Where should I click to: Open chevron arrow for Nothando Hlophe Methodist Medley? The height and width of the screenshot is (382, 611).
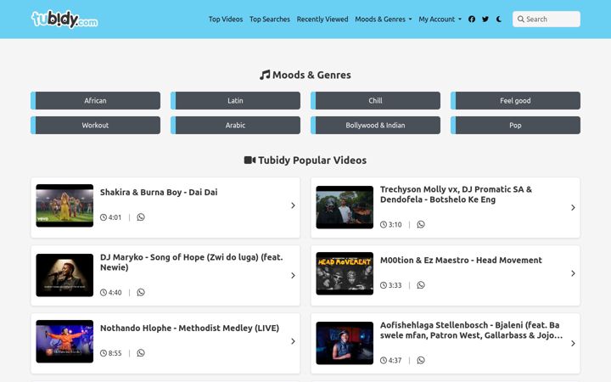click(x=293, y=341)
